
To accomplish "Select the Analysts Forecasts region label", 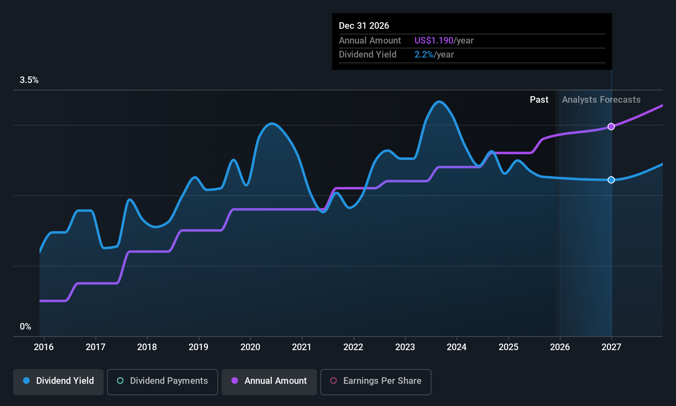I will coord(601,100).
